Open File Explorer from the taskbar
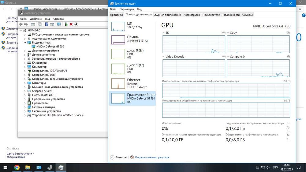The image size is (306, 172). pyautogui.click(x=28, y=167)
